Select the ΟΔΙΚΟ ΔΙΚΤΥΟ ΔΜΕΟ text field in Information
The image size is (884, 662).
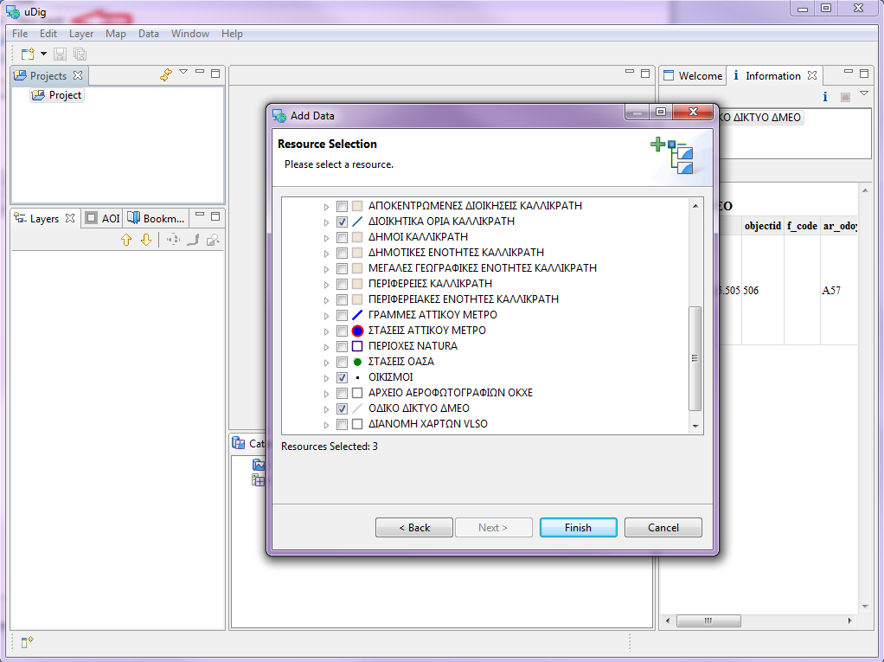[760, 118]
